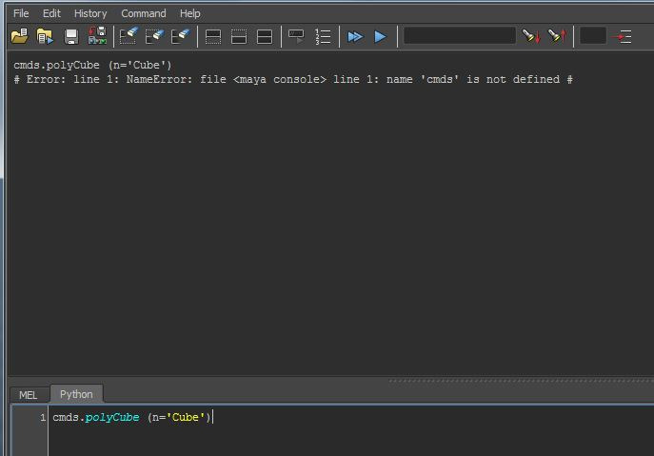Click the search text field in toolbar
This screenshot has height=456, width=654.
click(460, 36)
